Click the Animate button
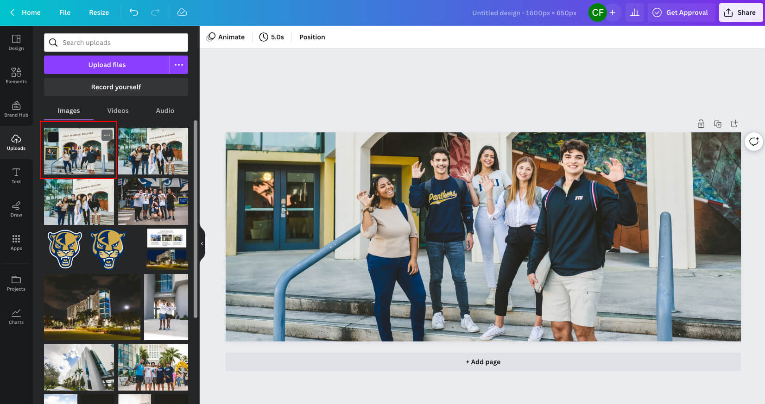This screenshot has width=765, height=404. tap(226, 37)
